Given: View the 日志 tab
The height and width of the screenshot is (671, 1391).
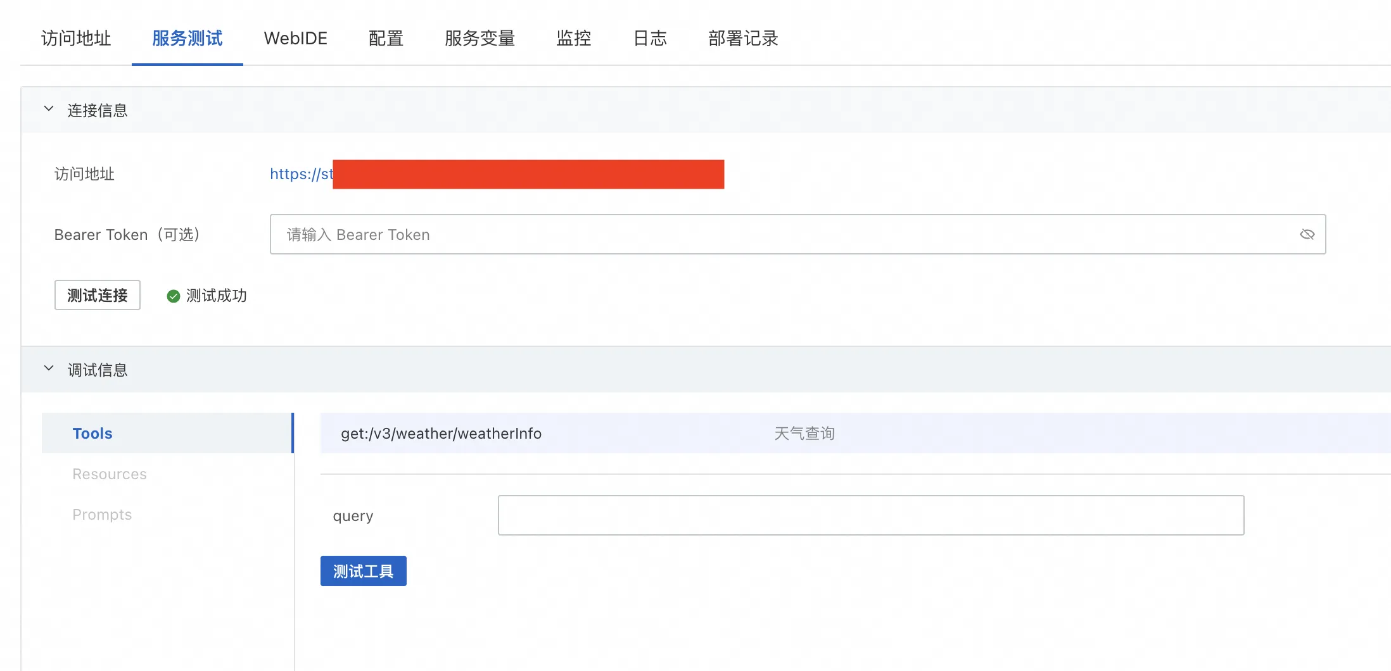Looking at the screenshot, I should 650,38.
